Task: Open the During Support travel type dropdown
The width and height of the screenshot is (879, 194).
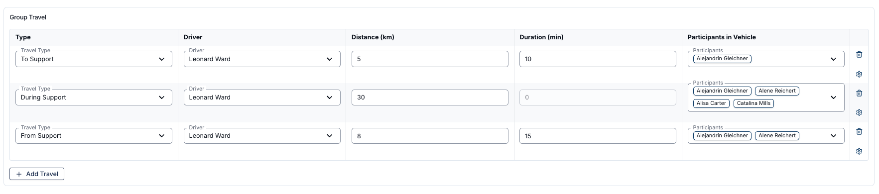Action: [x=94, y=97]
